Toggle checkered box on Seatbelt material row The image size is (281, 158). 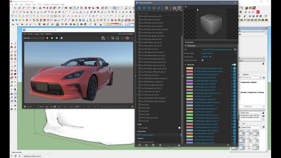click(234, 133)
